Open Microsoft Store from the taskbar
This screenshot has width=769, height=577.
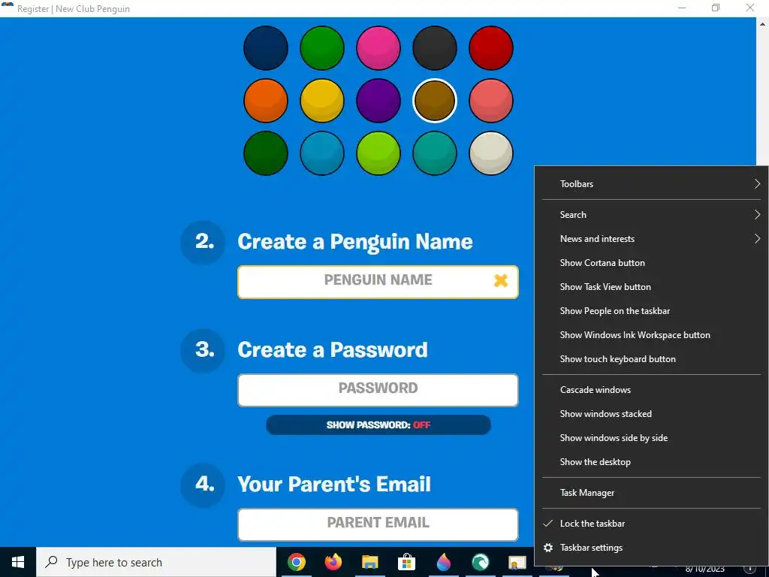[x=406, y=562]
